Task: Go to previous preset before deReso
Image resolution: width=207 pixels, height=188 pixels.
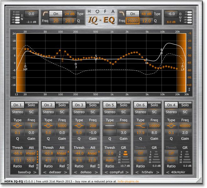Action: (76, 172)
